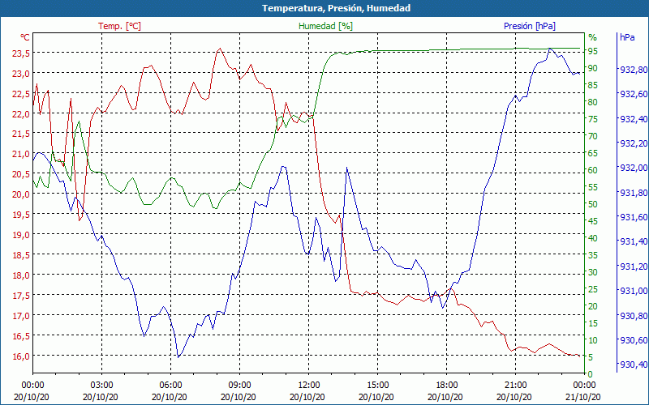Click the 17,0 temperature axis value

pos(22,316)
